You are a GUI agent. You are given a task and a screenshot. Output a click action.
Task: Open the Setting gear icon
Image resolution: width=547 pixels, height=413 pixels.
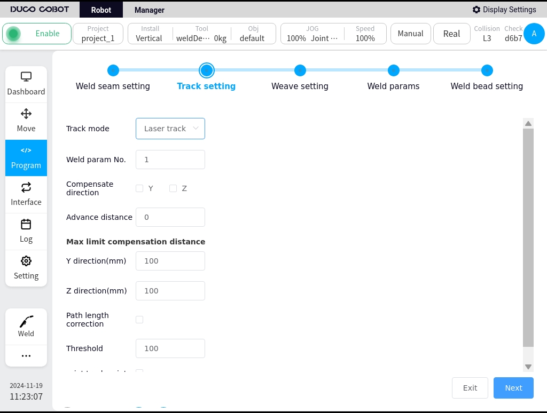tap(26, 261)
